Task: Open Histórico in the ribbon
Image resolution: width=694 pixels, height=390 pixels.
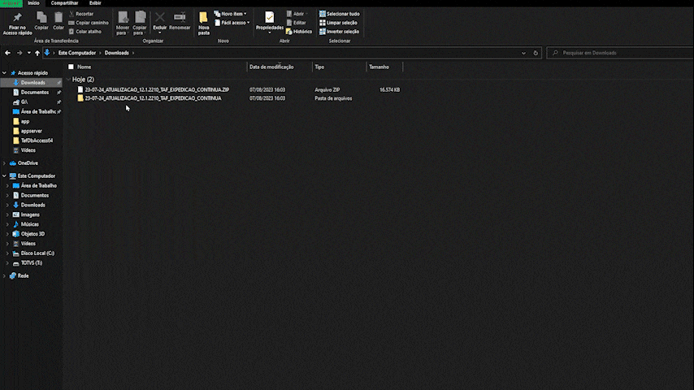Action: (x=299, y=32)
